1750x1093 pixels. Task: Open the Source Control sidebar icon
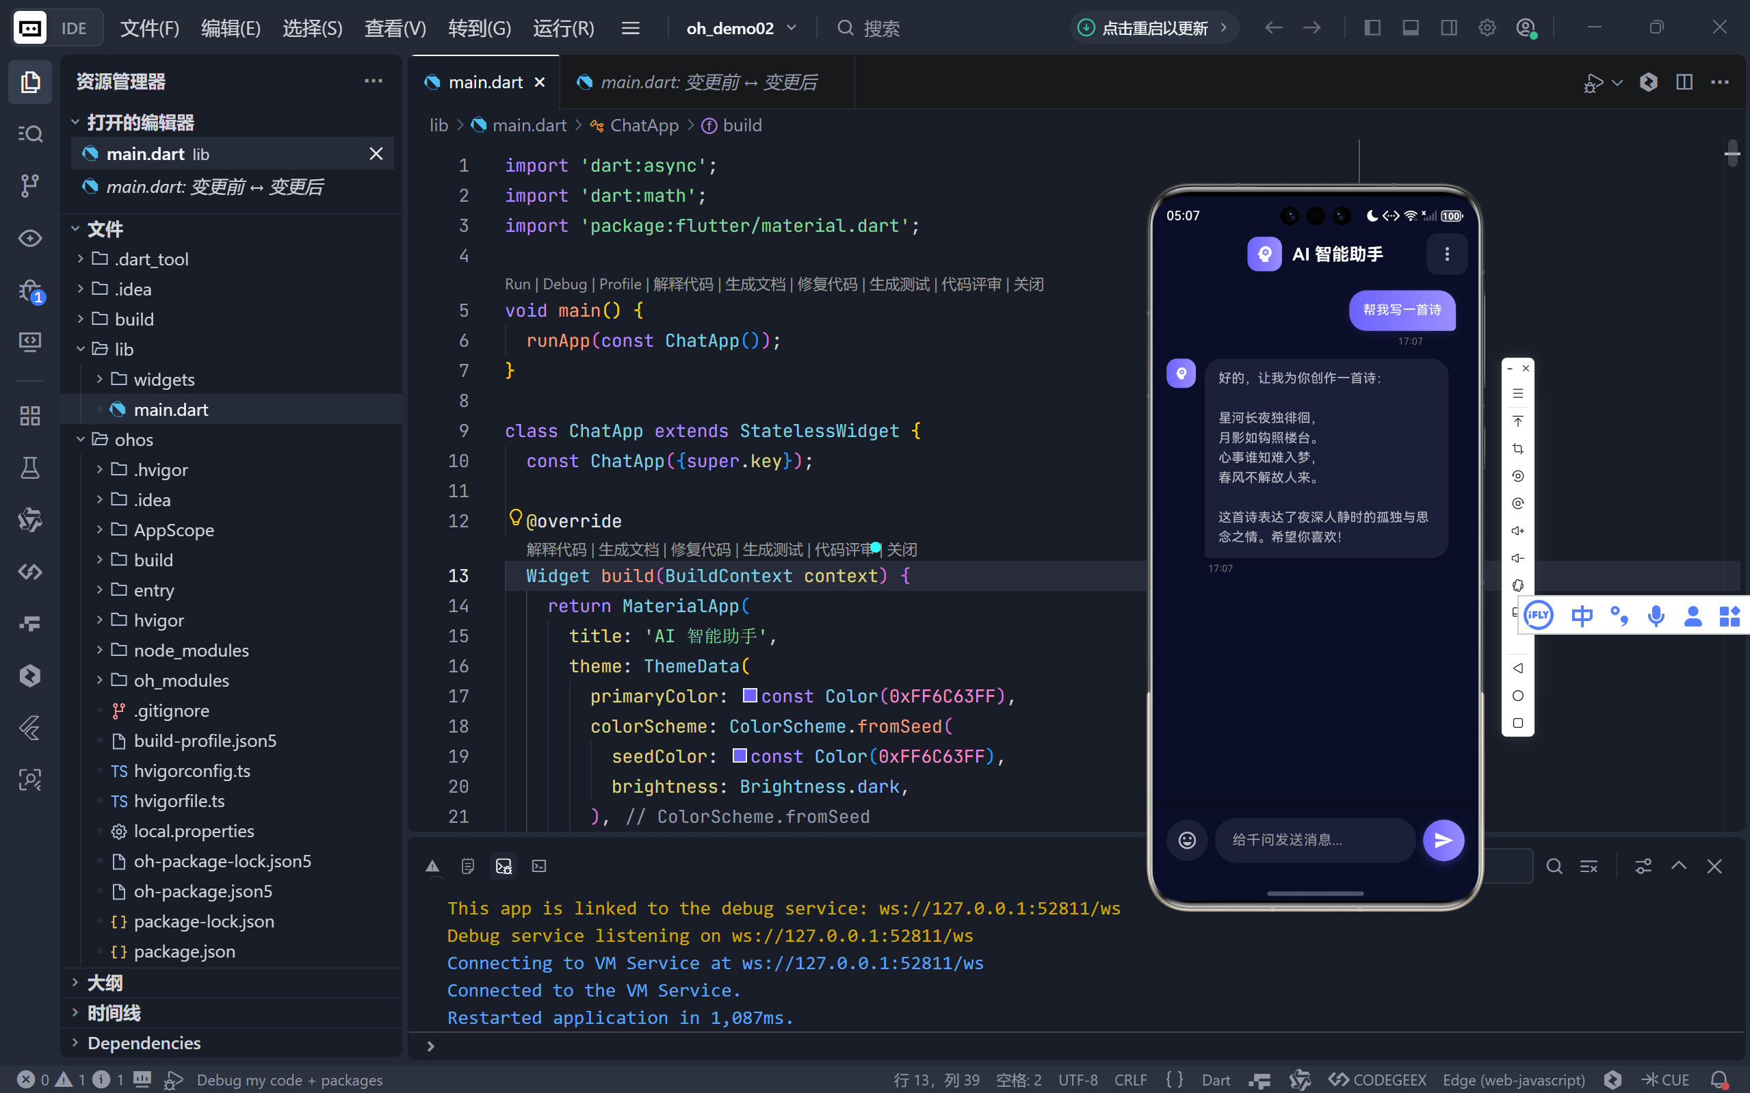[x=29, y=186]
